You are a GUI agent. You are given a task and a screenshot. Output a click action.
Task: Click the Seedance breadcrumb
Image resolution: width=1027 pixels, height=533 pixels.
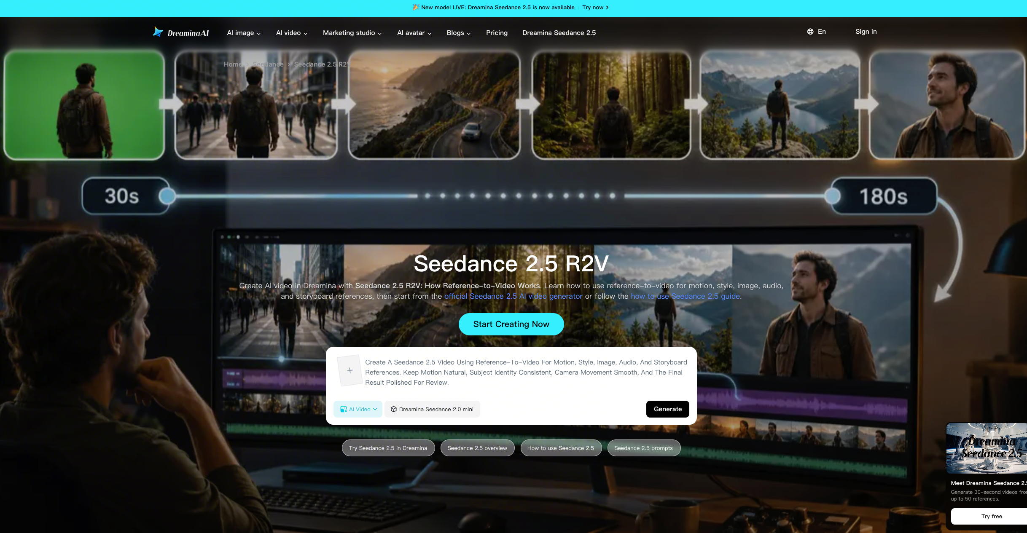coord(268,64)
